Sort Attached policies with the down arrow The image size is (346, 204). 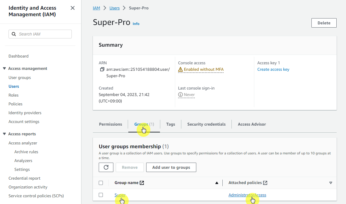(x=330, y=183)
